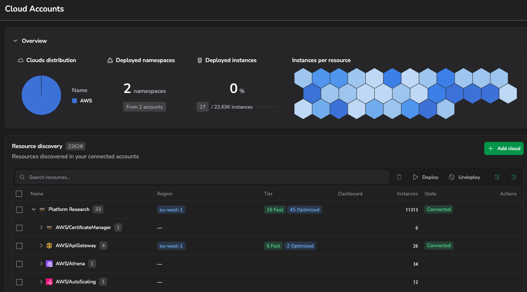Click the green collapse-all rows icon

point(513,177)
